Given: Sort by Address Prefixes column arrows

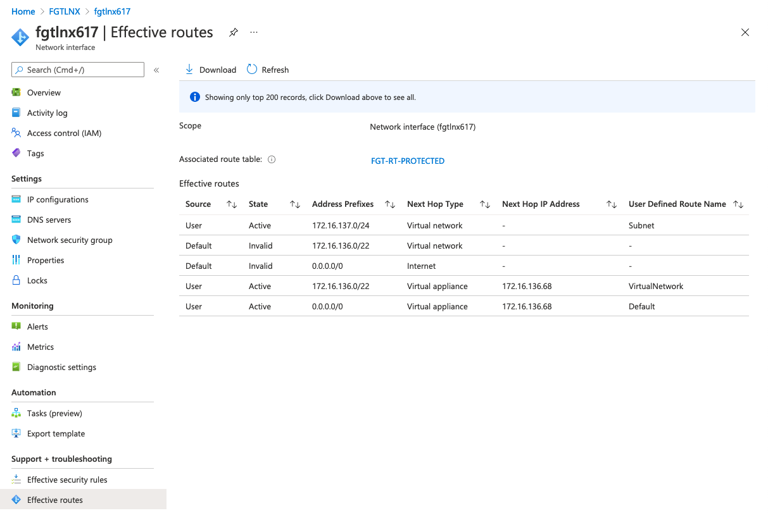Looking at the screenshot, I should click(390, 204).
